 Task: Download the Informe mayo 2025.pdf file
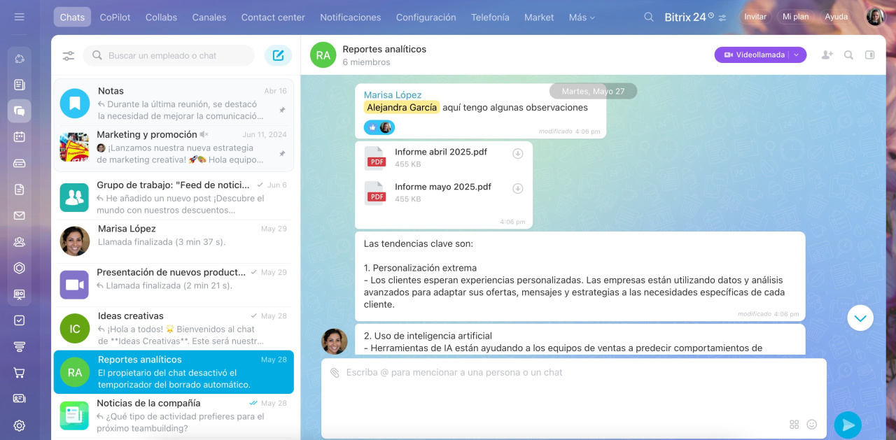click(518, 188)
